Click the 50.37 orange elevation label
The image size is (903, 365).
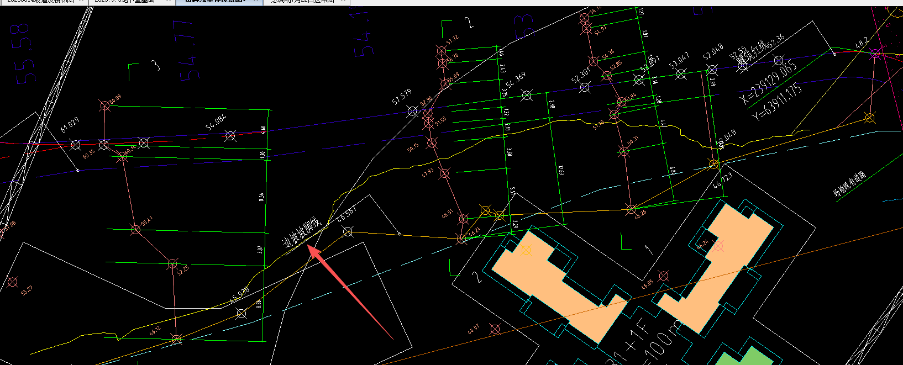(x=633, y=140)
